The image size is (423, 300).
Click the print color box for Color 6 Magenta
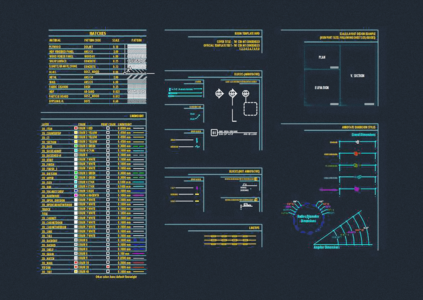point(108,195)
